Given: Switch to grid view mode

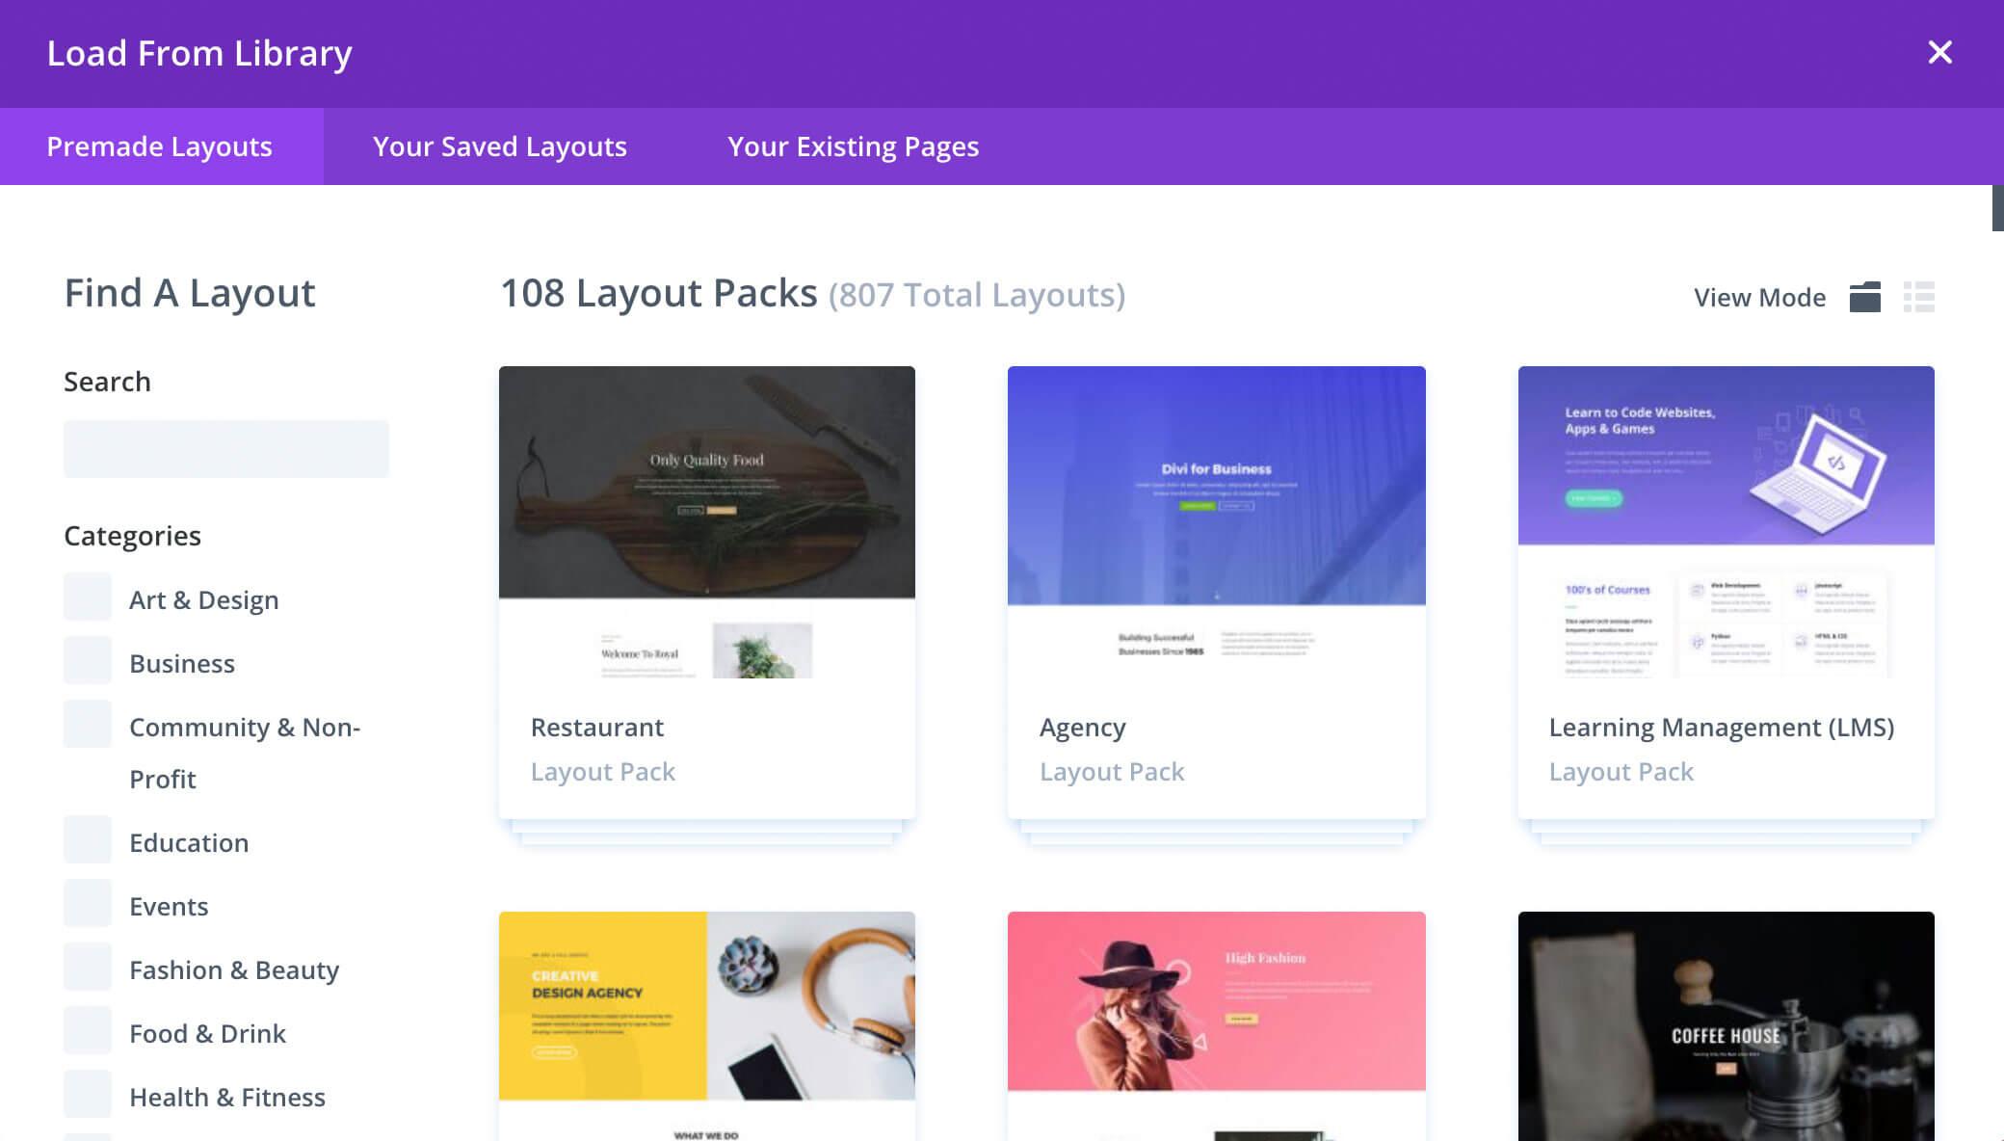Looking at the screenshot, I should point(1866,297).
